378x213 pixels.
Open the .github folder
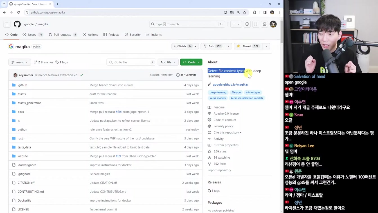point(22,85)
